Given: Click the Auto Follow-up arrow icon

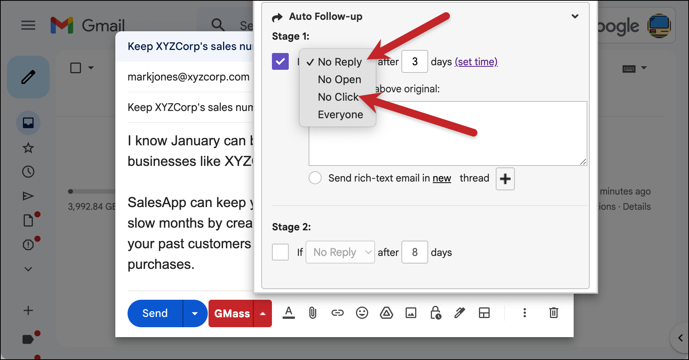Looking at the screenshot, I should pos(277,17).
